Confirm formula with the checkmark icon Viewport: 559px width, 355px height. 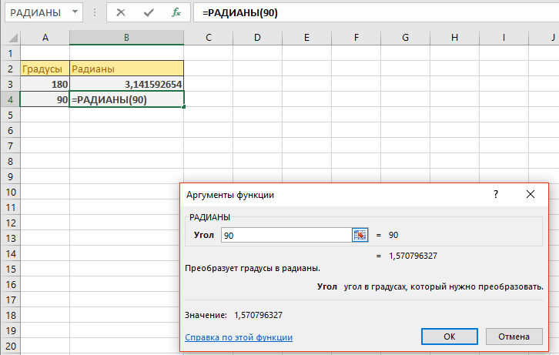click(x=149, y=13)
